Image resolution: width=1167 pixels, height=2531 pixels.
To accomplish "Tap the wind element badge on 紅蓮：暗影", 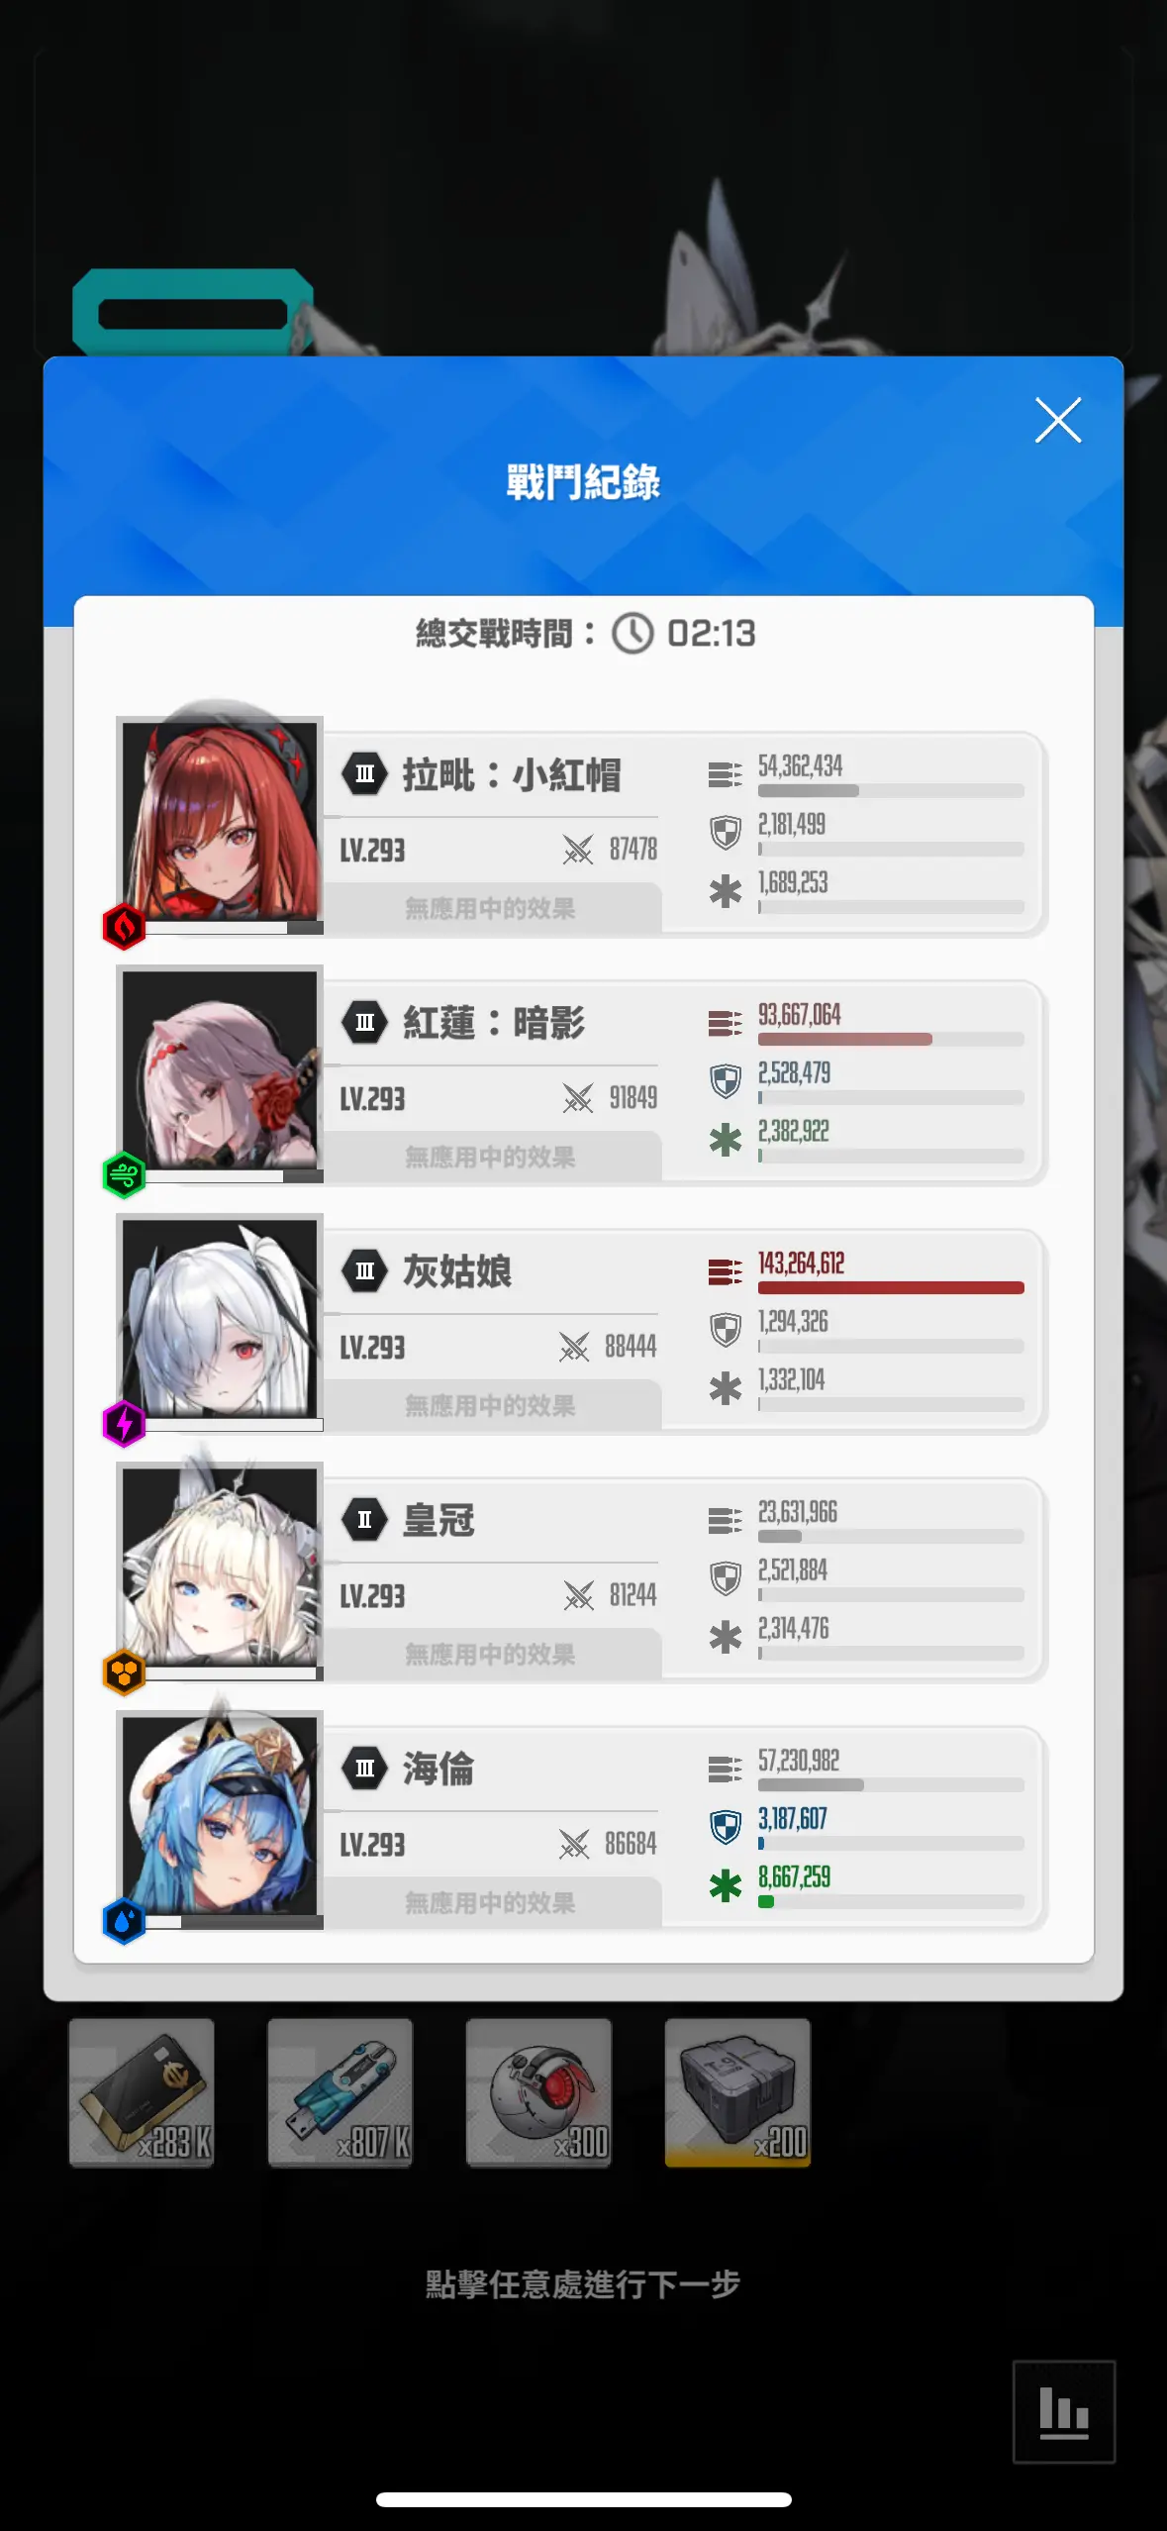I will coord(124,1175).
